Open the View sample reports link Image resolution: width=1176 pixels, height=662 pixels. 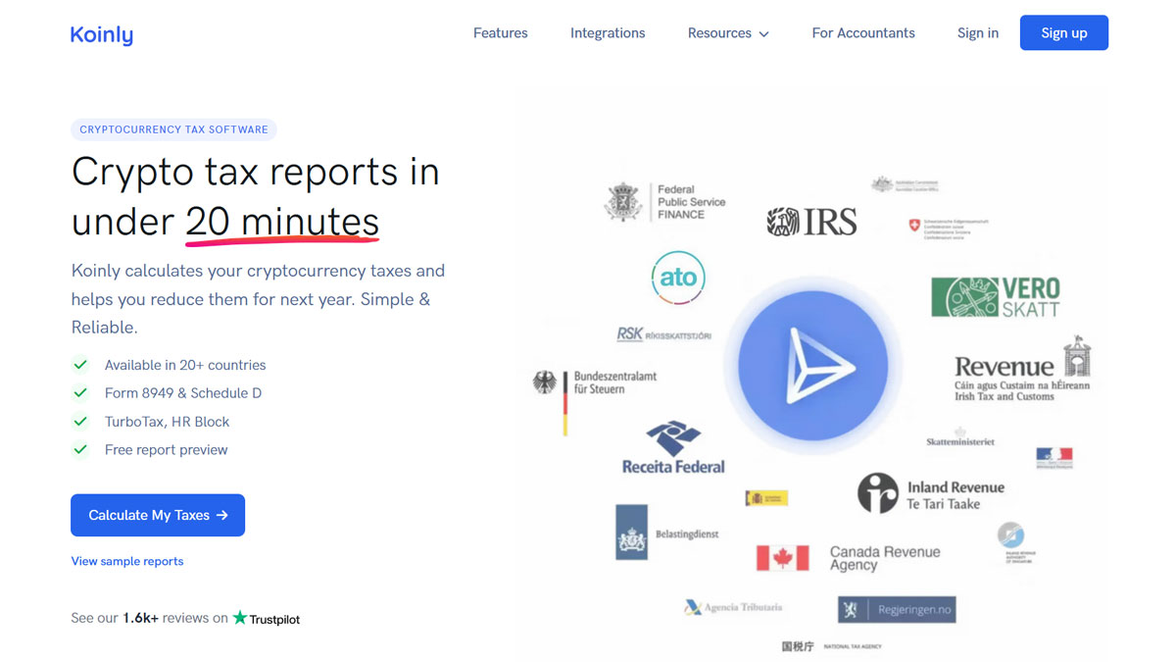[x=127, y=560]
